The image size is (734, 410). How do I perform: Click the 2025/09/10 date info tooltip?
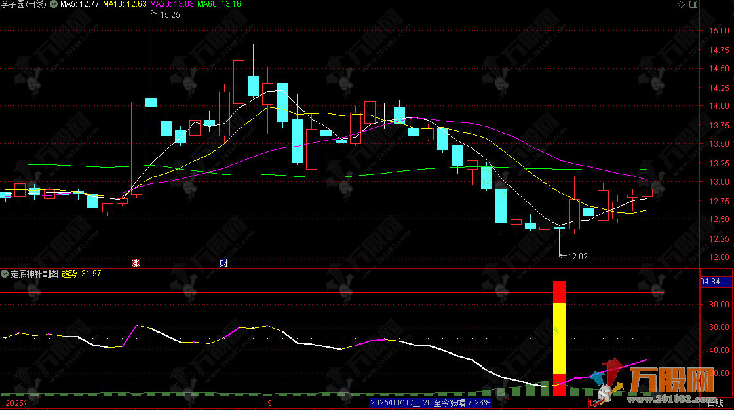(x=430, y=403)
